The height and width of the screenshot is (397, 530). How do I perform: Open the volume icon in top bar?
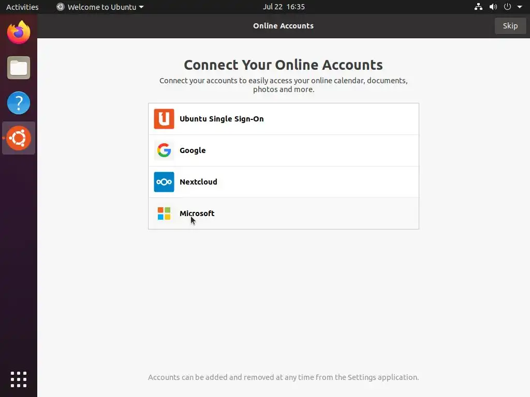coord(493,7)
